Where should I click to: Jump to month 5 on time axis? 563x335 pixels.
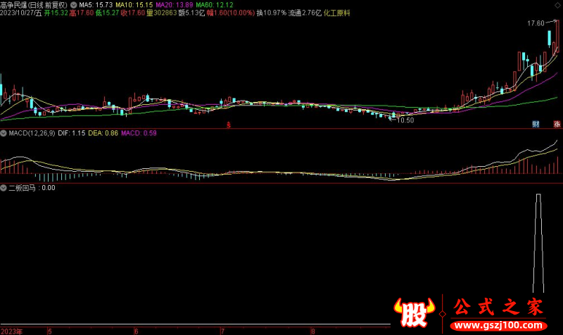click(49, 331)
